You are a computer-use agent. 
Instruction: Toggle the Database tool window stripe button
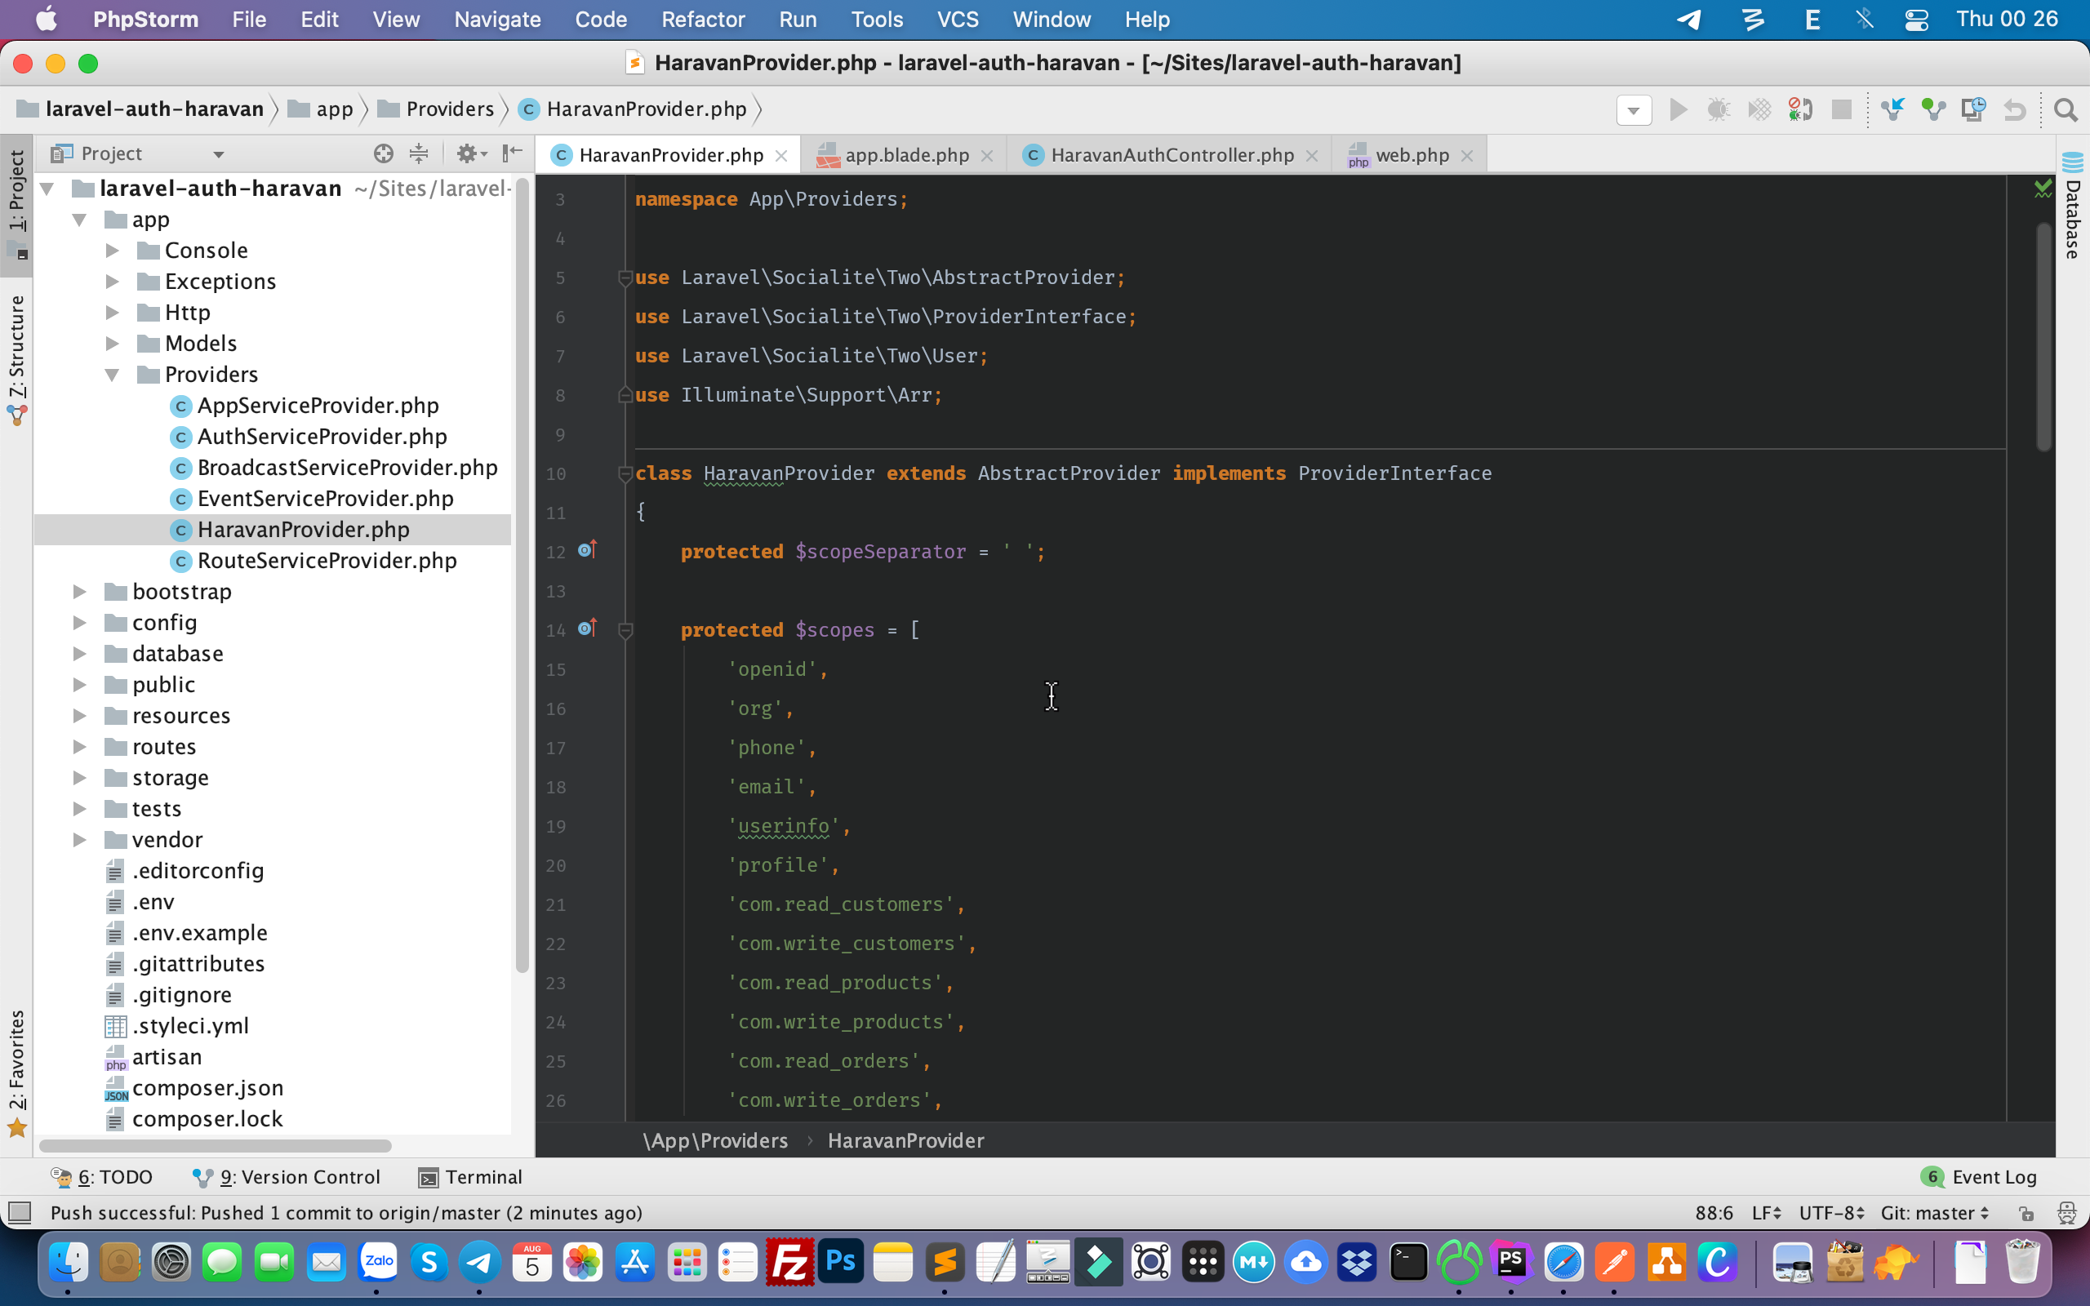coord(2073,207)
